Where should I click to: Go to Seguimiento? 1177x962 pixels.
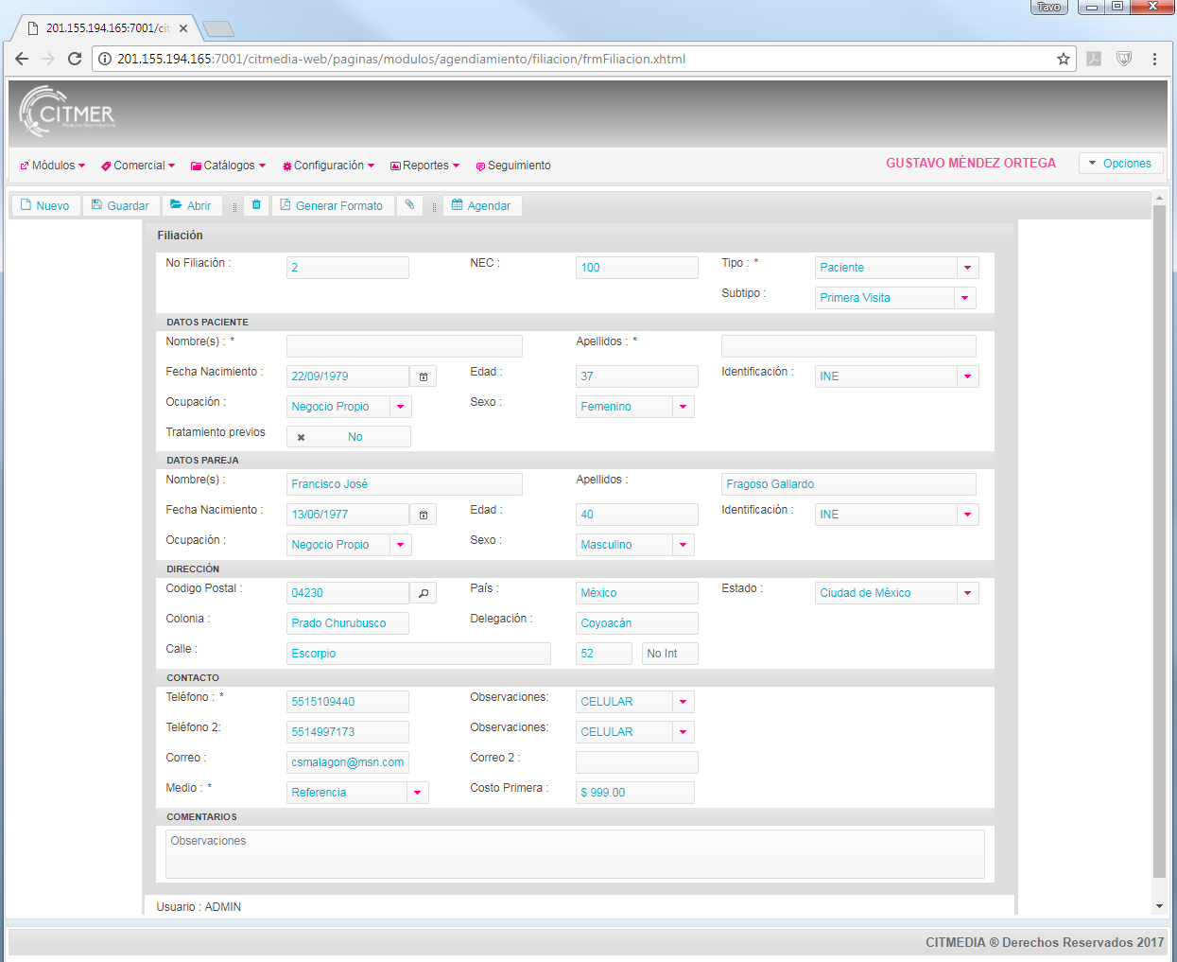click(x=513, y=166)
